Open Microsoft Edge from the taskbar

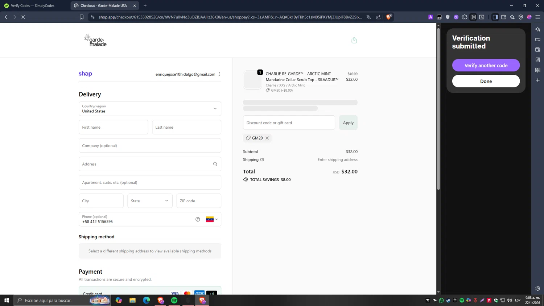pos(147,300)
